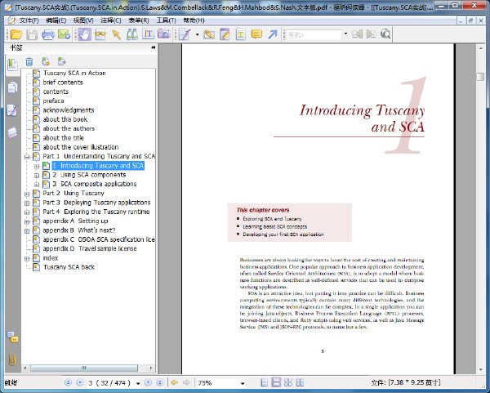Expand the 'Part 2 Using Tuscany' node
Image resolution: width=490 pixels, height=393 pixels.
click(x=27, y=194)
